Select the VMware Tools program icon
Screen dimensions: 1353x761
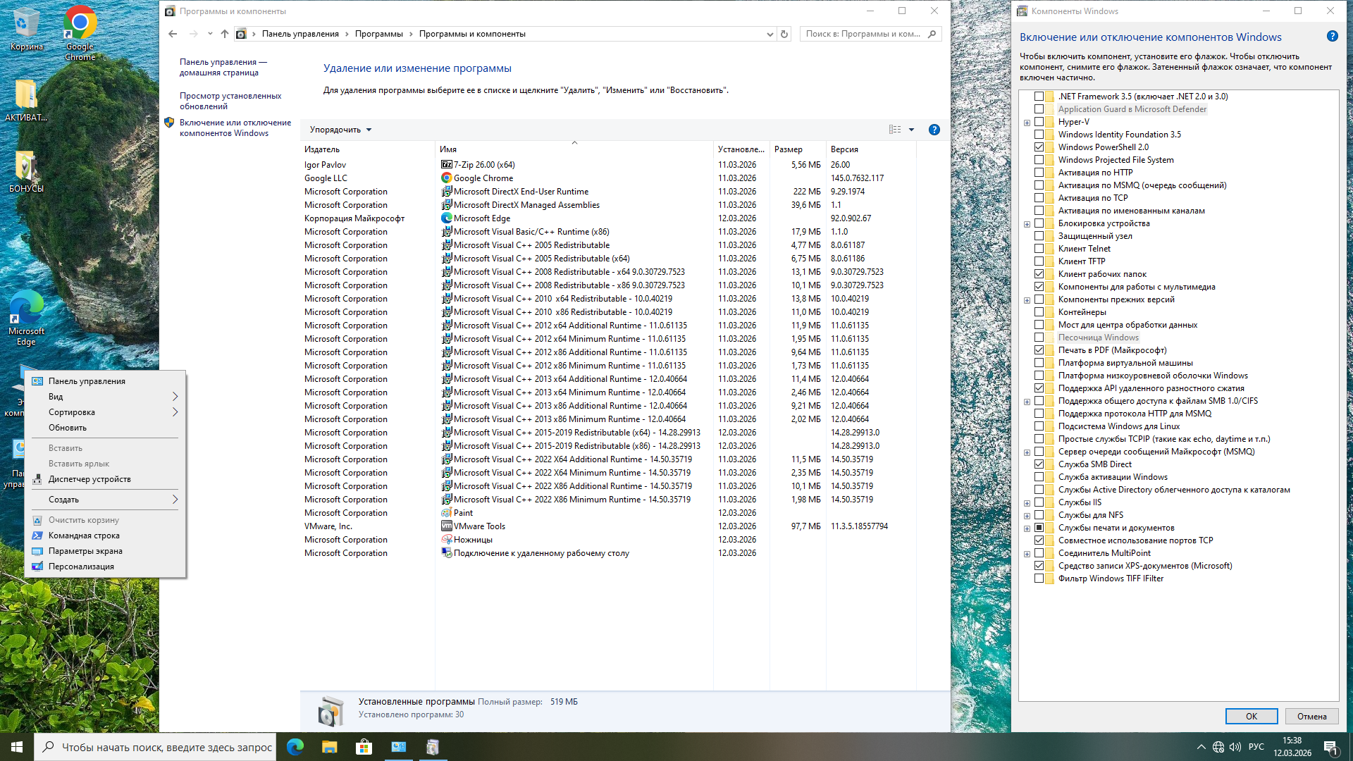coord(446,526)
